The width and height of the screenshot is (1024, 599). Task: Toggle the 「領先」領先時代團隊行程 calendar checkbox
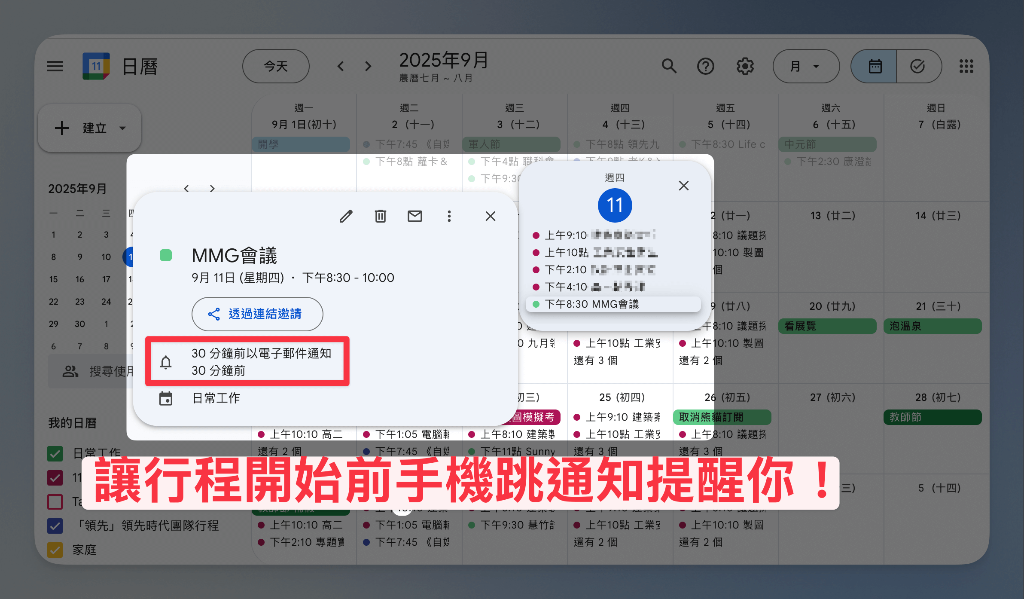[x=55, y=526]
